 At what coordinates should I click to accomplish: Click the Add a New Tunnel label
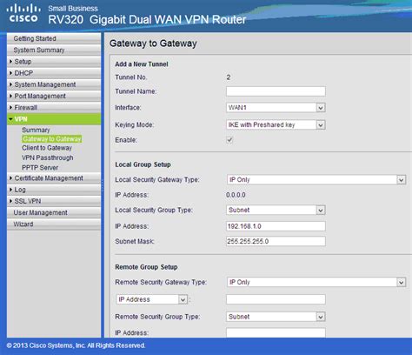pos(142,64)
